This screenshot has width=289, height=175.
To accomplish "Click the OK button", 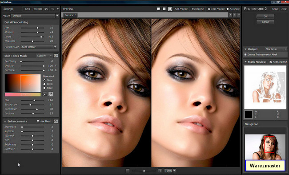I will 265,16.
